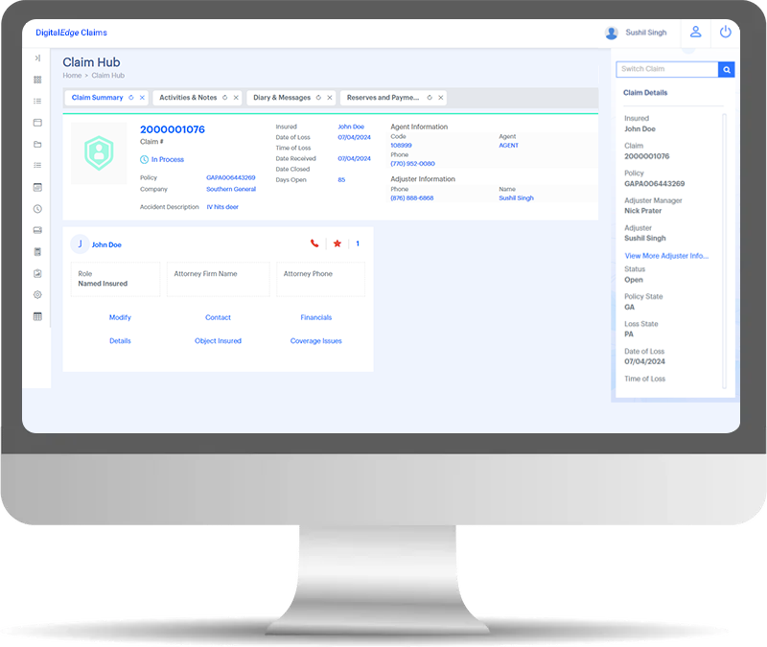Open the settings gear in left sidebar

(x=37, y=294)
